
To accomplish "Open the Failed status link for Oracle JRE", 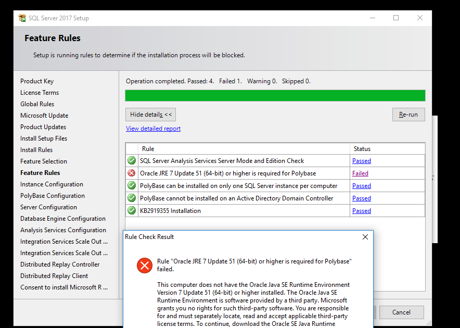I will click(x=360, y=173).
